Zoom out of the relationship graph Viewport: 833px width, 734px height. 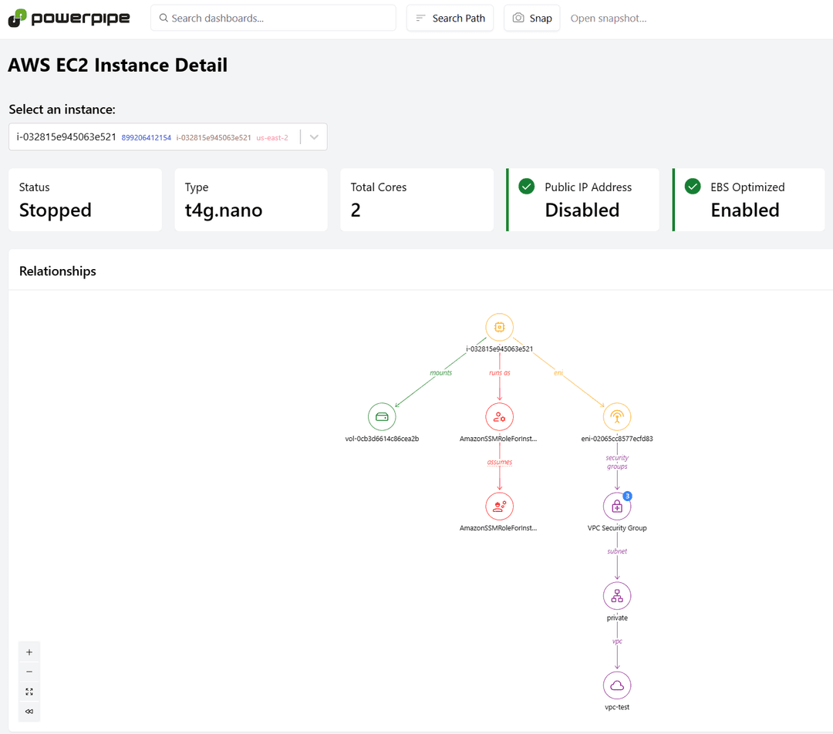click(29, 671)
